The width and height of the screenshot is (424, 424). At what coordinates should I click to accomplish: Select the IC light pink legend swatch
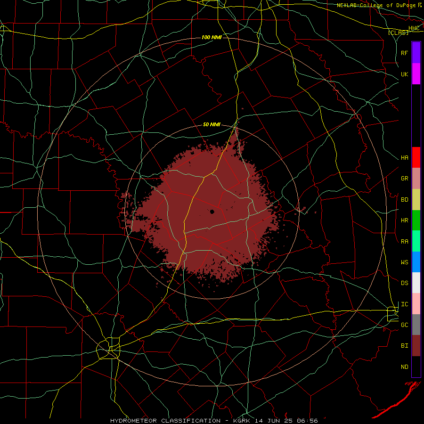pos(416,304)
